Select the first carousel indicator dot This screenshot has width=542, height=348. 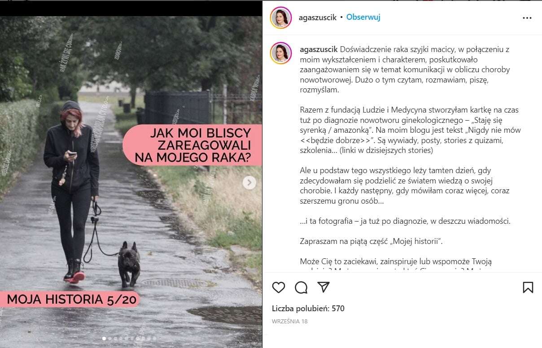coord(104,339)
